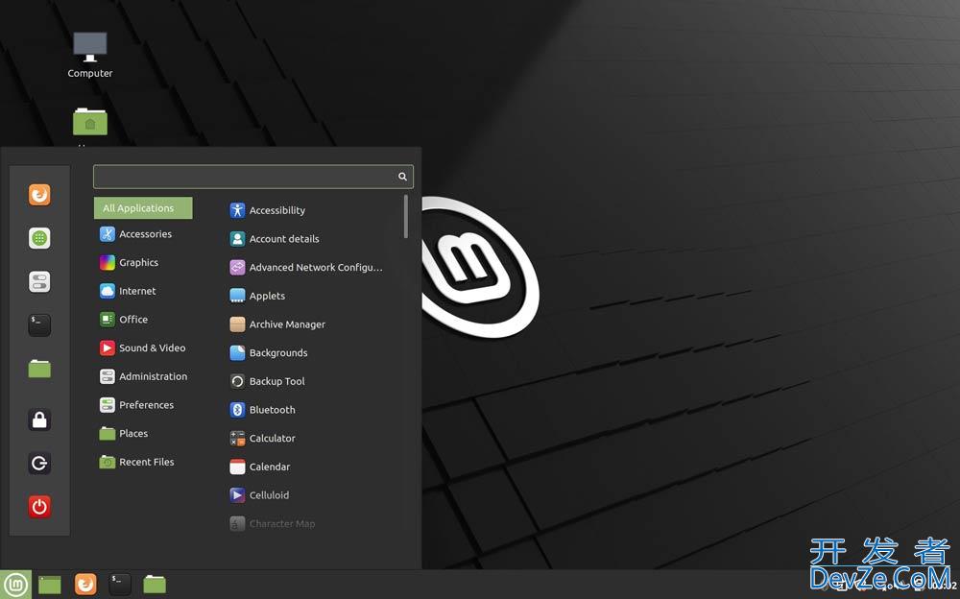This screenshot has width=960, height=599.
Task: Click the applications list scrollbar handle
Action: coord(405,216)
